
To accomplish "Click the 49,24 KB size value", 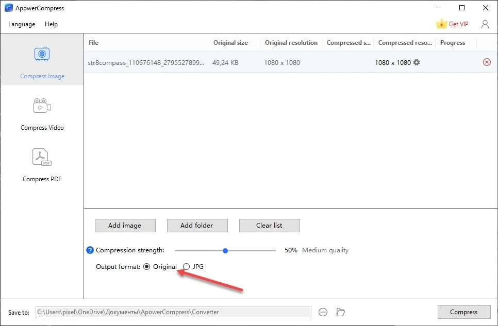I will 225,62.
